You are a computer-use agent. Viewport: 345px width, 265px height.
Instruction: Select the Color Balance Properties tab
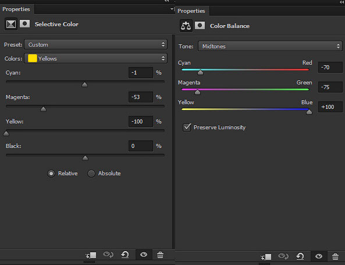(191, 11)
